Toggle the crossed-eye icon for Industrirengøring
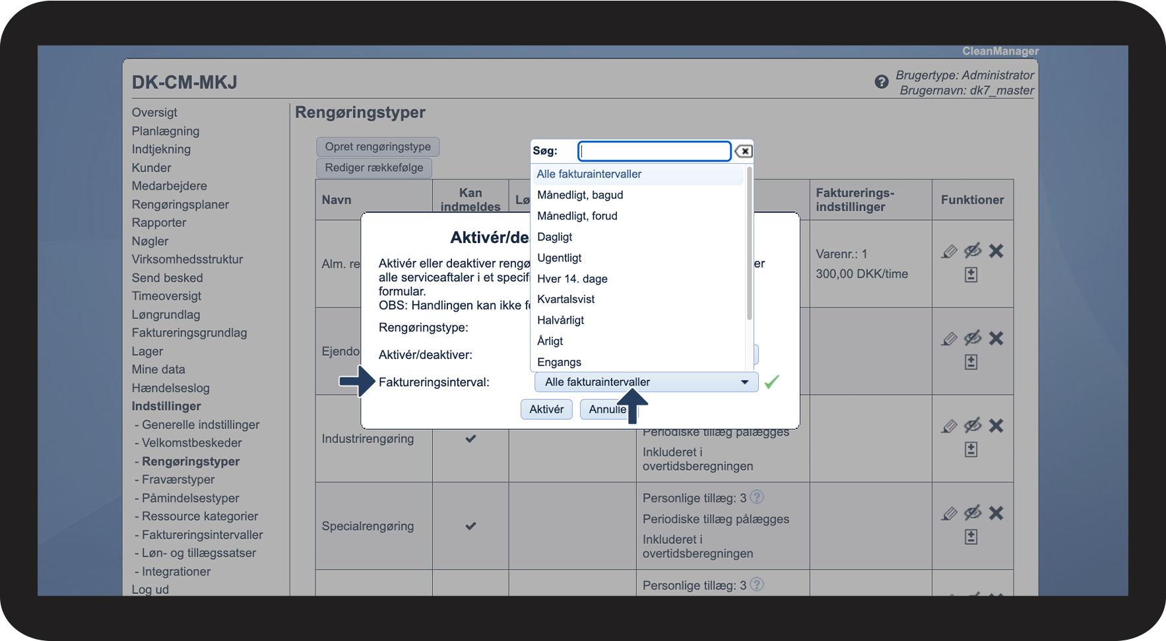The height and width of the screenshot is (641, 1166). [x=973, y=426]
